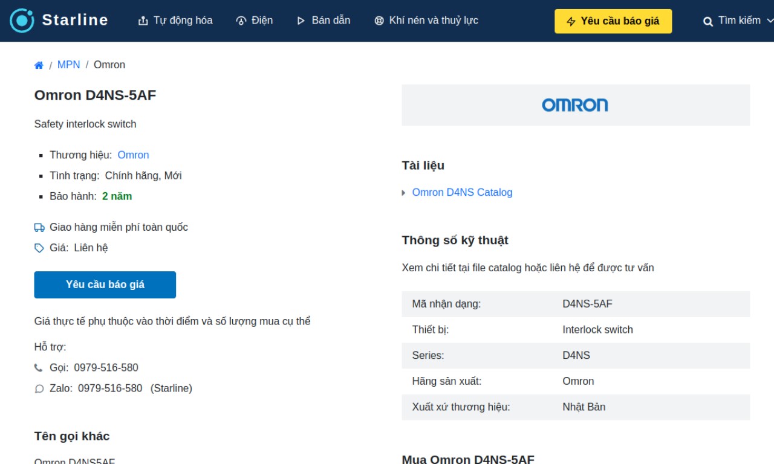This screenshot has height=464, width=774.
Task: Open the Điện menu
Action: (x=254, y=21)
